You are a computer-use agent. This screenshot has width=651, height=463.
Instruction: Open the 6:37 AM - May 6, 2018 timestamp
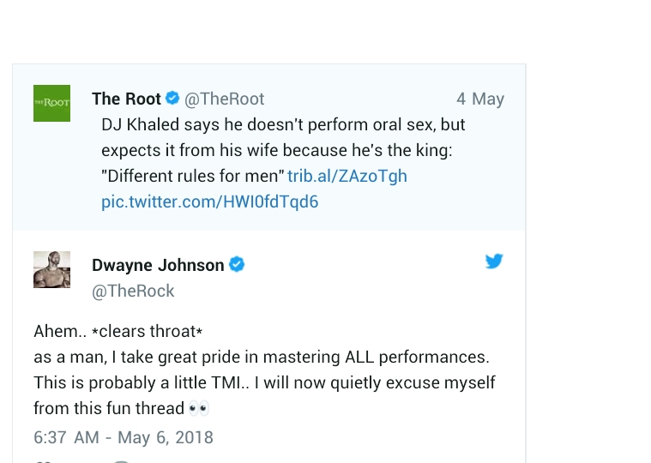pyautogui.click(x=124, y=437)
